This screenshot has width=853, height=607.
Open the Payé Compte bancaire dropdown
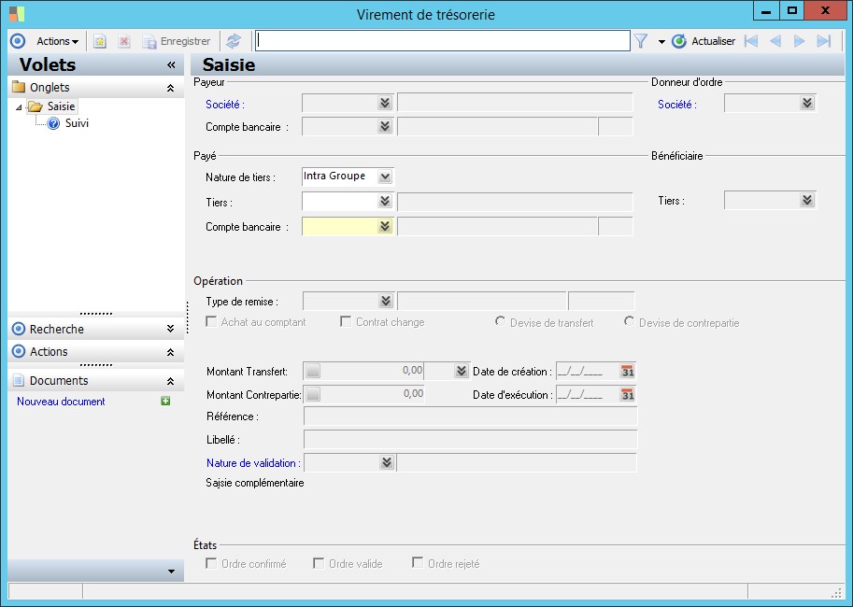[x=385, y=226]
